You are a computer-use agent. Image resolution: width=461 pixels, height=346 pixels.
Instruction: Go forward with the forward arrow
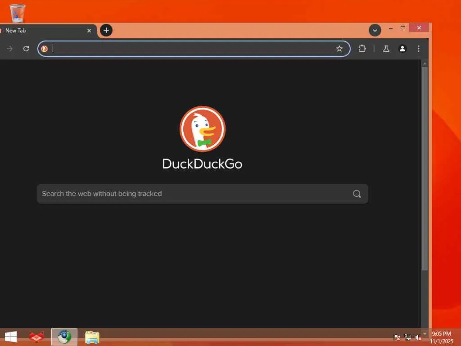10,49
